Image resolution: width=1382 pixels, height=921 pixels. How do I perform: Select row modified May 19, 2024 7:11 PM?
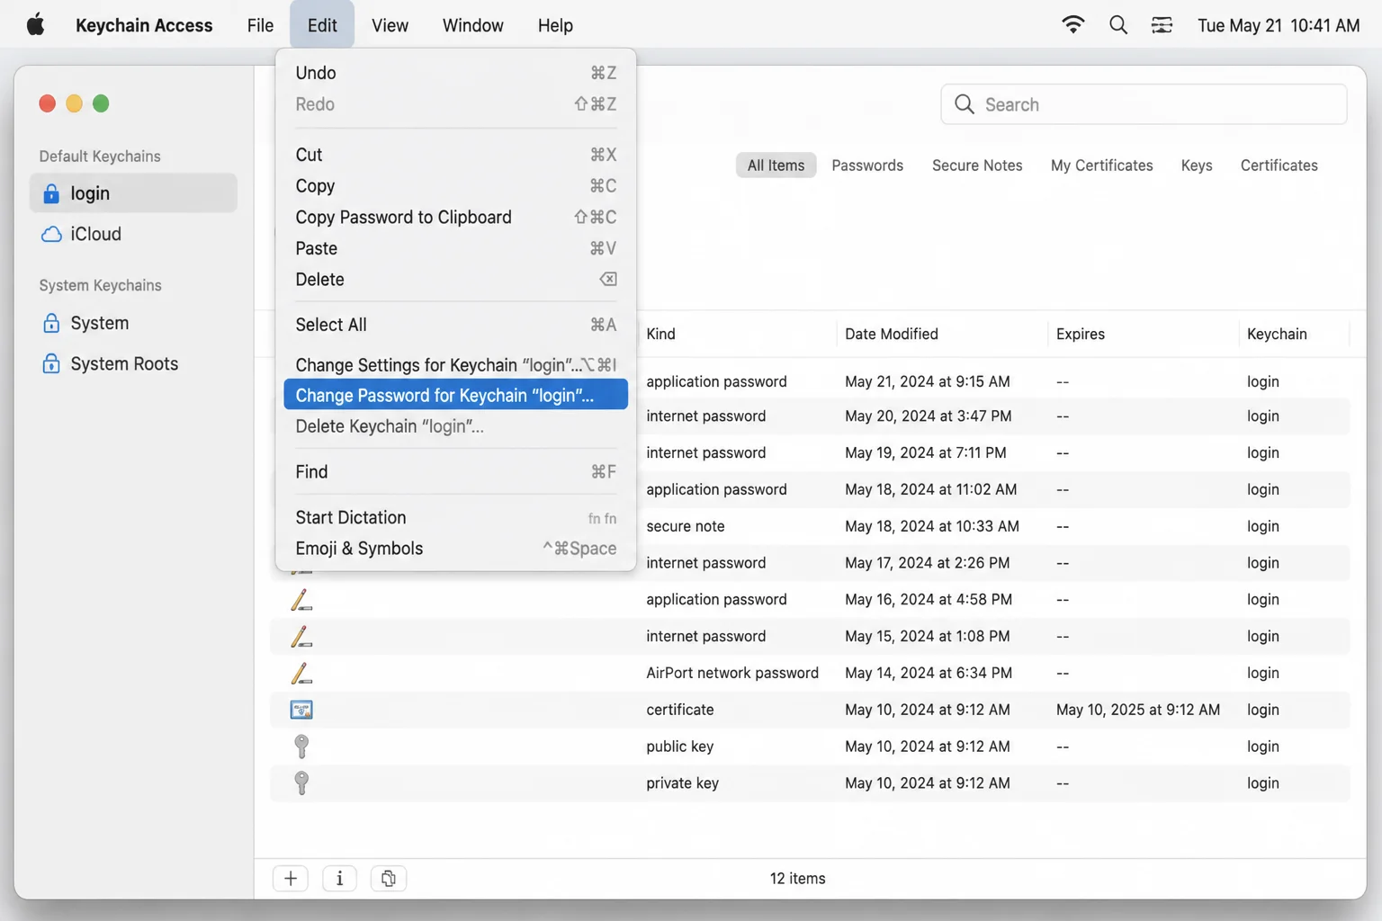[x=810, y=452]
